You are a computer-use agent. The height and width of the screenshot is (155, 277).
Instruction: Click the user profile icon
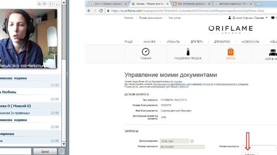click(229, 18)
